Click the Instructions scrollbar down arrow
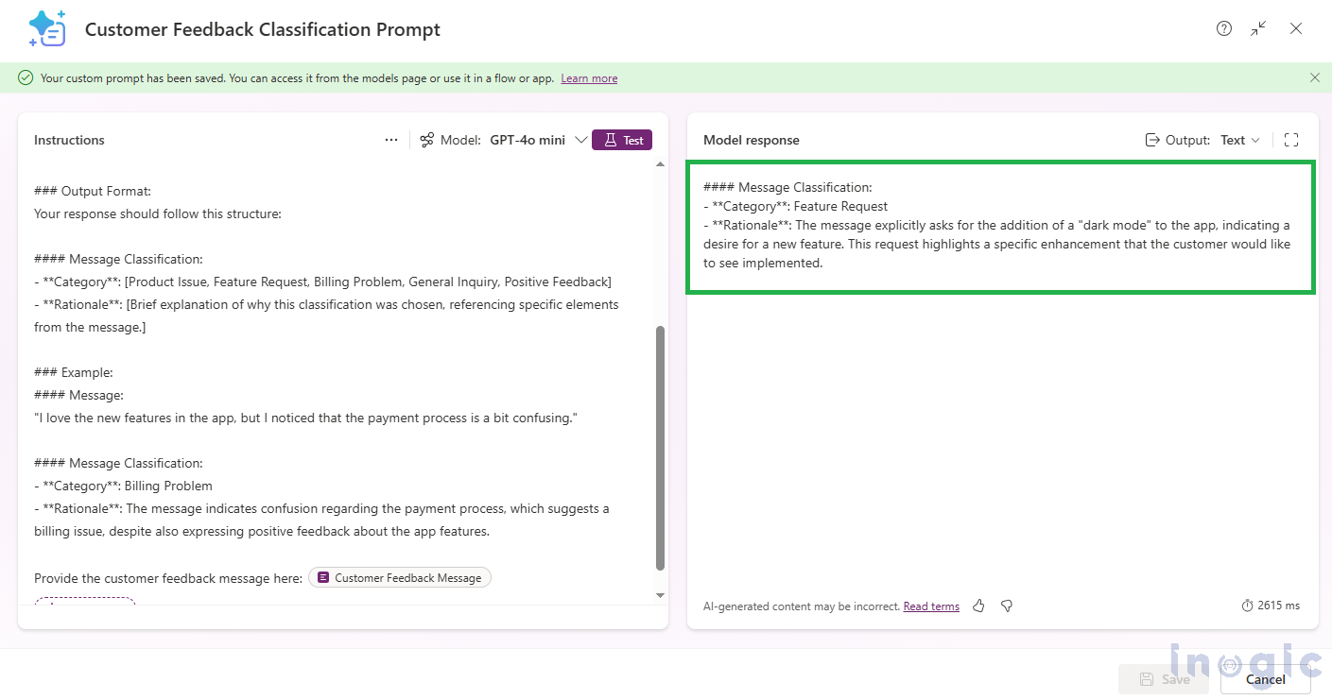Viewport: 1332px width, 700px height. [660, 595]
